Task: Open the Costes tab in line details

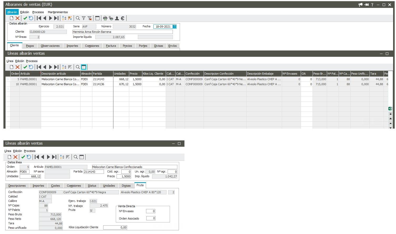Action: pos(56,186)
